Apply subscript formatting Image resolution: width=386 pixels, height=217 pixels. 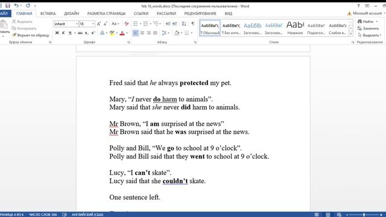point(86,33)
